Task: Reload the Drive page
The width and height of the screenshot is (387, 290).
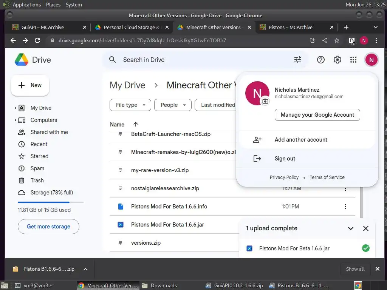Action: pyautogui.click(x=37, y=40)
